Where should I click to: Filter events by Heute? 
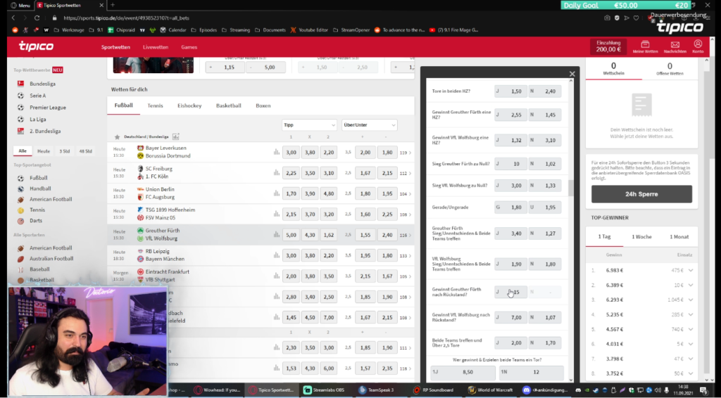44,151
